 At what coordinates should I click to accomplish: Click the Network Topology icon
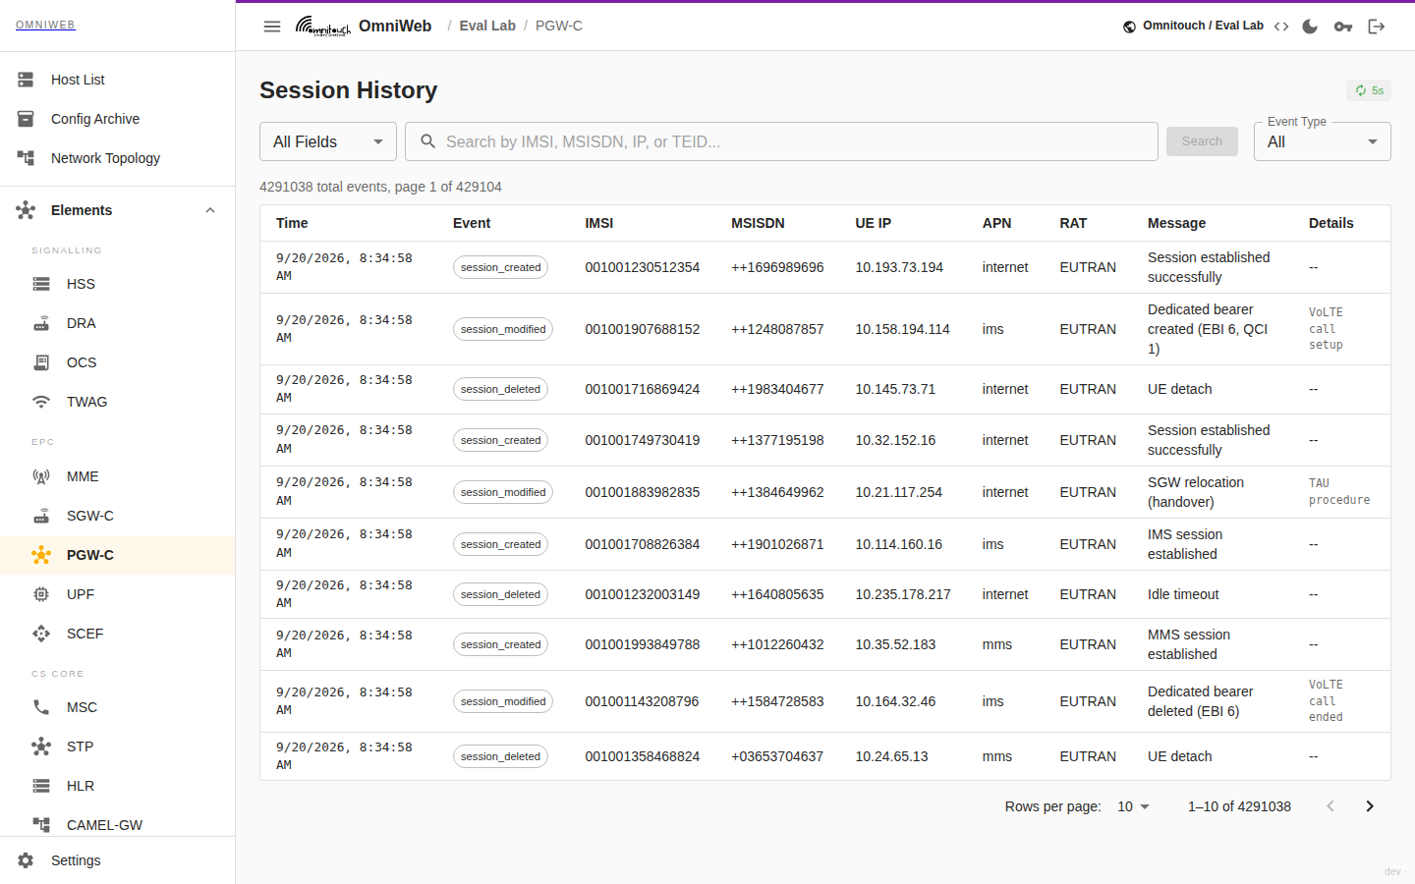26,158
